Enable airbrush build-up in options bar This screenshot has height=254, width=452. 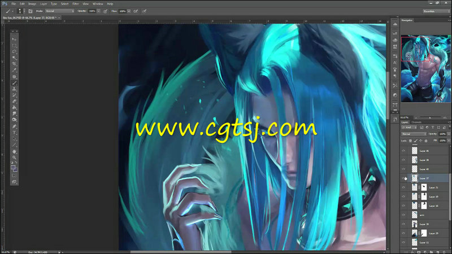click(136, 11)
